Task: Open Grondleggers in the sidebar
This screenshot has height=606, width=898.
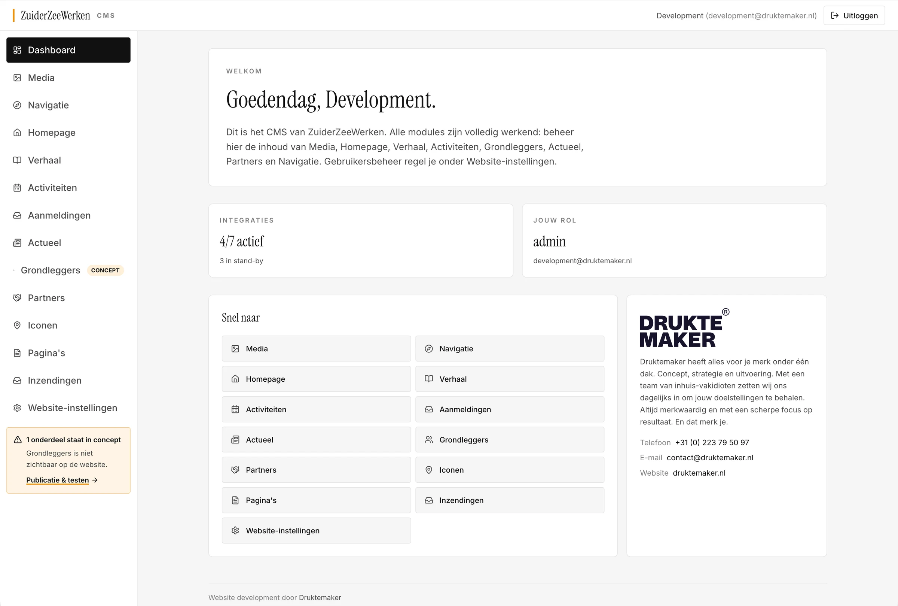Action: 68,270
